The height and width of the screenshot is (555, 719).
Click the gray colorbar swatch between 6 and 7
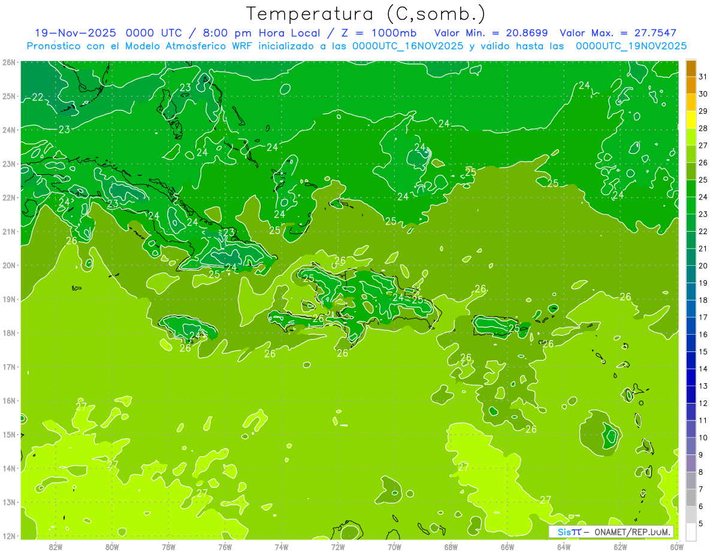(x=691, y=498)
